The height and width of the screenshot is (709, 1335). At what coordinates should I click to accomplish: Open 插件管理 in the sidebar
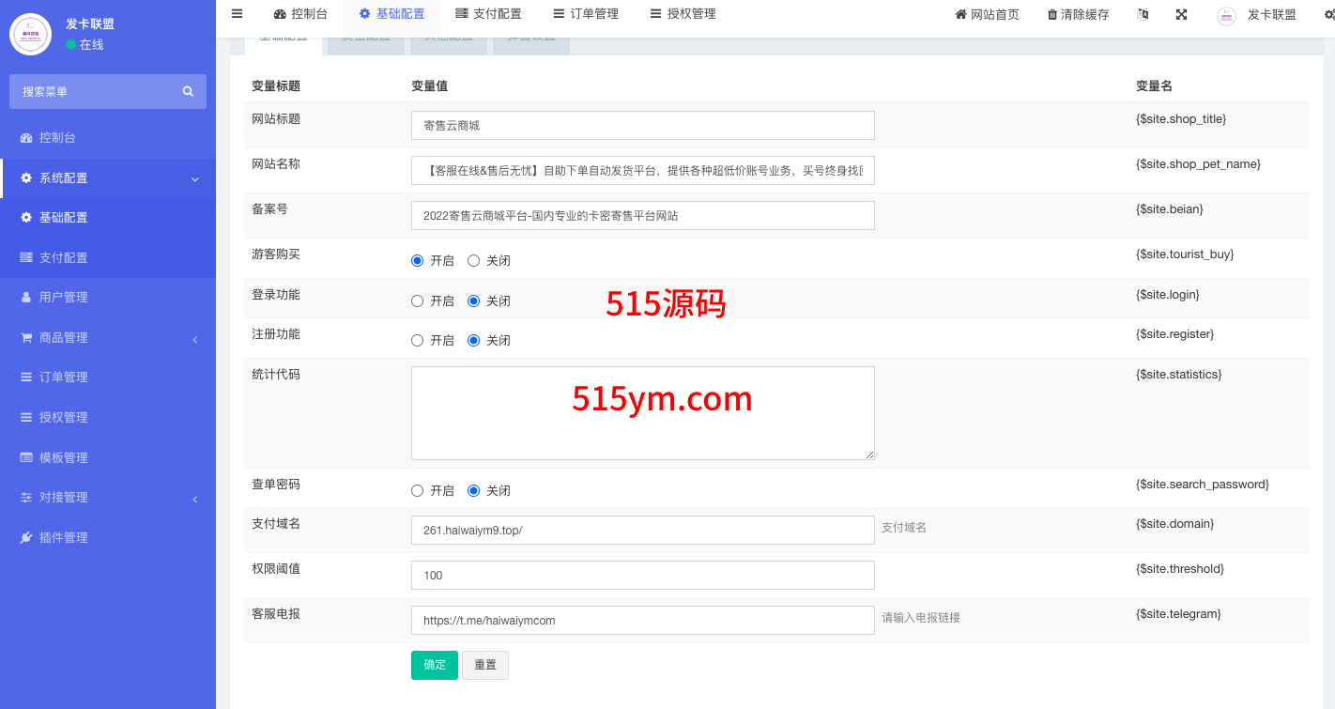(x=63, y=537)
